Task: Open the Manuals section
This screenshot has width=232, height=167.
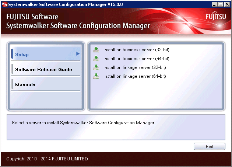Action: coord(25,85)
